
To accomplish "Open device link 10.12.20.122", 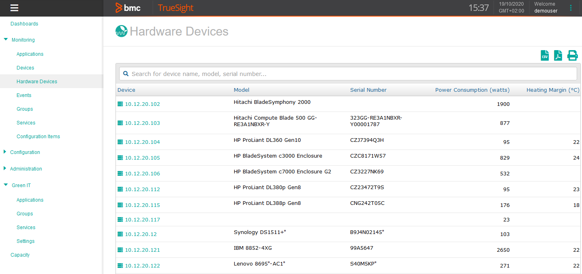I will (143, 266).
